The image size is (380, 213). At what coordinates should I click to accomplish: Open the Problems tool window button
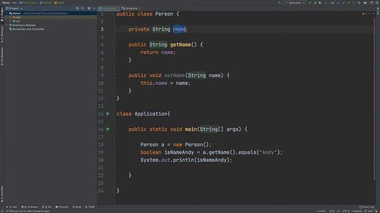pos(30,207)
